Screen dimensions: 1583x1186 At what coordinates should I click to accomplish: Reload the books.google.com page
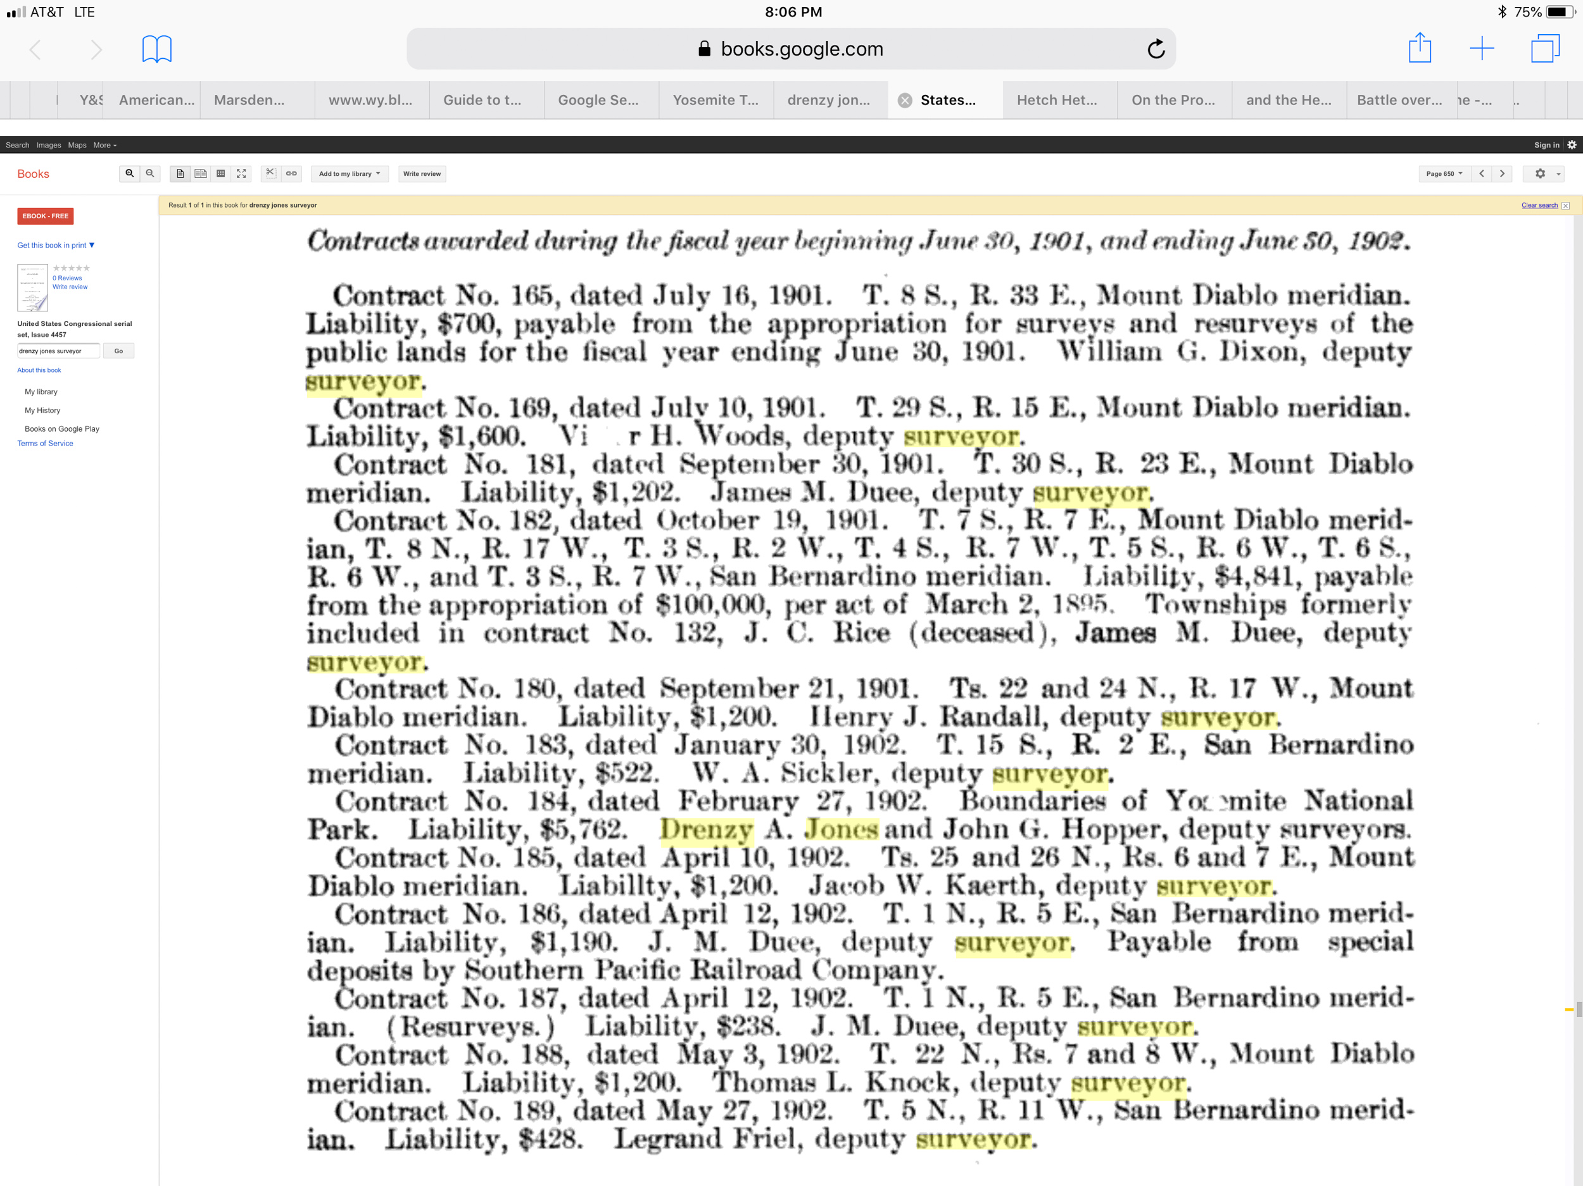click(1156, 49)
